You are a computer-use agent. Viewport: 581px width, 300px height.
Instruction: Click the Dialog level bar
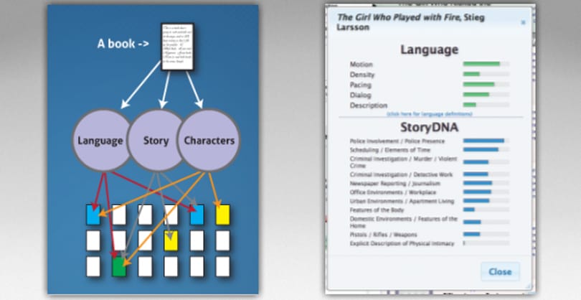[x=486, y=95]
